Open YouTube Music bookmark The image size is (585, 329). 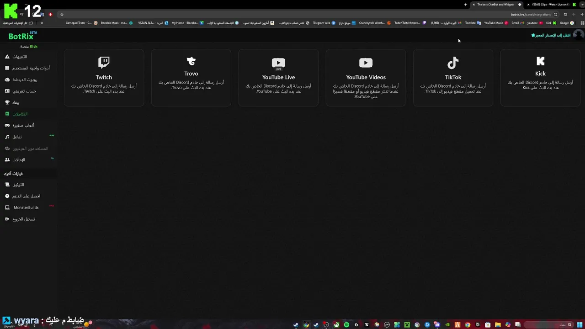click(x=496, y=23)
